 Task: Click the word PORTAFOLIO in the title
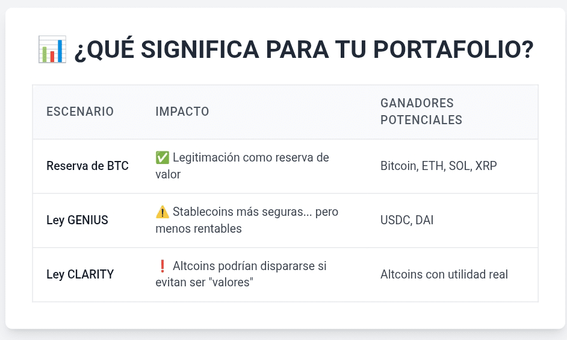(441, 50)
